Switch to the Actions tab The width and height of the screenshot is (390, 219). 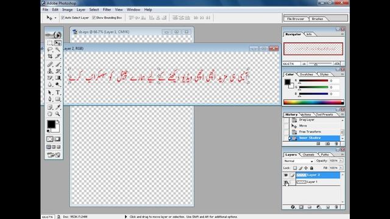[x=306, y=115]
